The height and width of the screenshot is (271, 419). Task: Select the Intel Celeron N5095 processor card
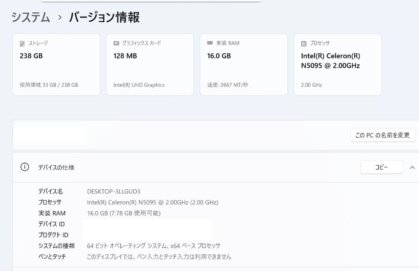click(x=337, y=64)
